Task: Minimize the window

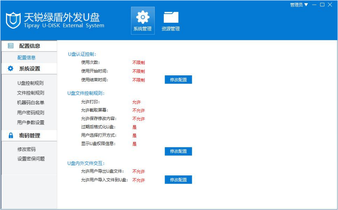Action: coord(314,5)
